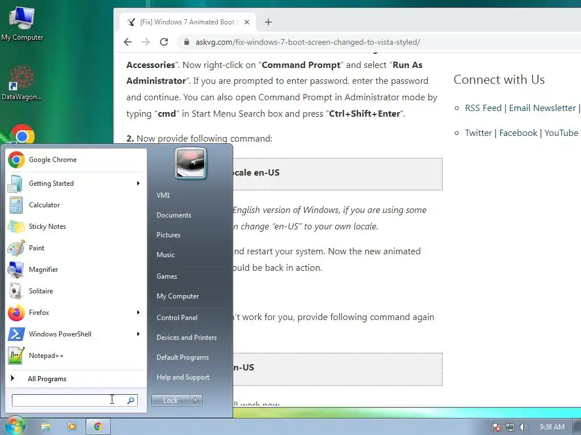Switch to Chrome taskbar button
581x435 pixels.
coord(98,427)
